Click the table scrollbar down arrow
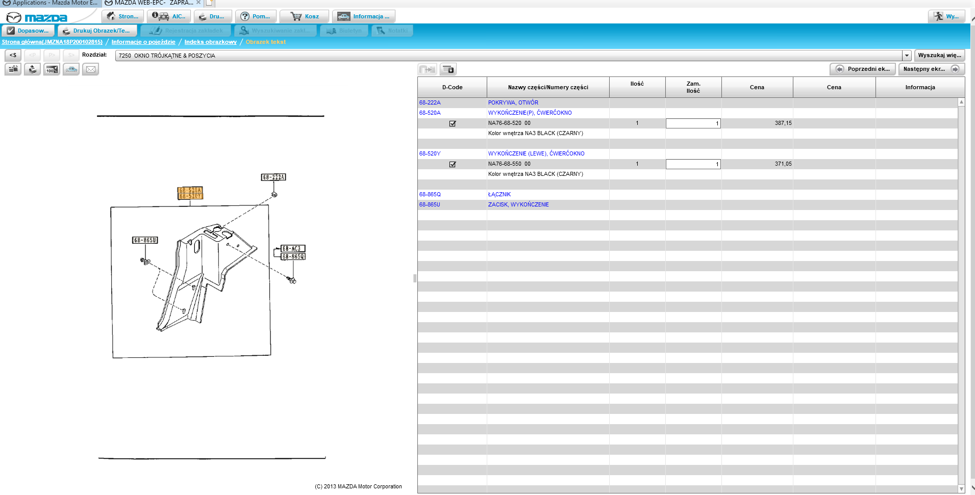 click(x=961, y=489)
